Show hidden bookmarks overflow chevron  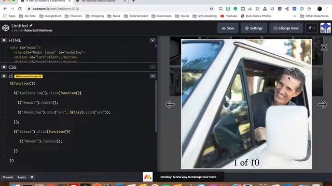point(294,16)
